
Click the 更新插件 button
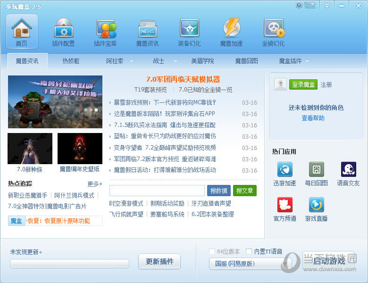coord(159,261)
